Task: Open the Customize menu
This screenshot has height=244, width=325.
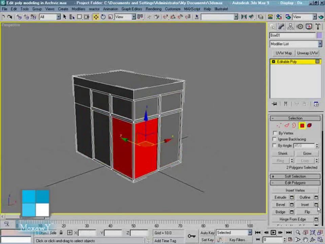Action: click(173, 9)
